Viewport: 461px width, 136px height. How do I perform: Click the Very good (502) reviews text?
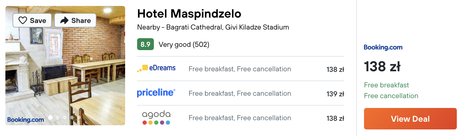click(x=184, y=44)
